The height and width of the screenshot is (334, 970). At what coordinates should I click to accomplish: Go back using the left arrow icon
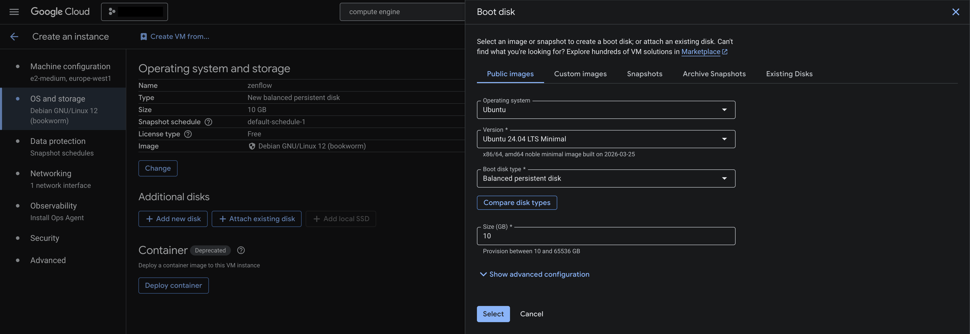click(14, 37)
